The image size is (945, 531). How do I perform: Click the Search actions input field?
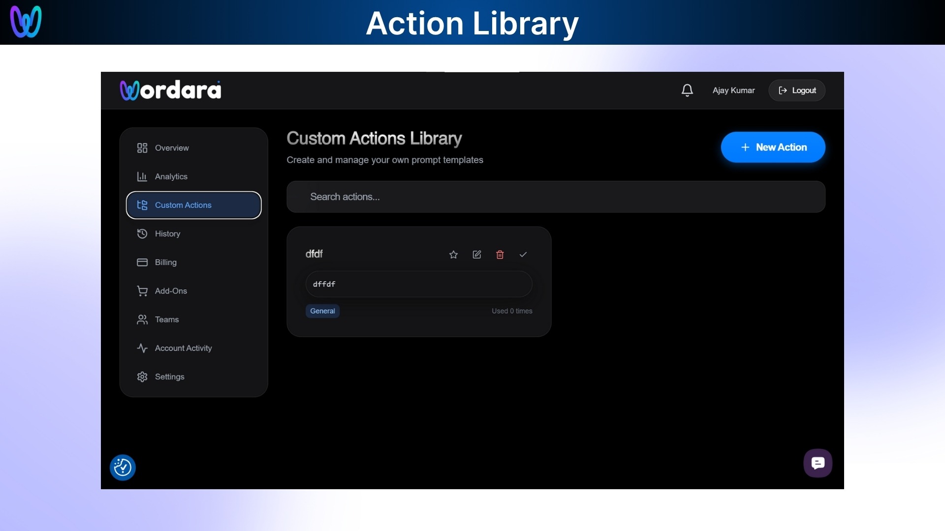(x=555, y=197)
